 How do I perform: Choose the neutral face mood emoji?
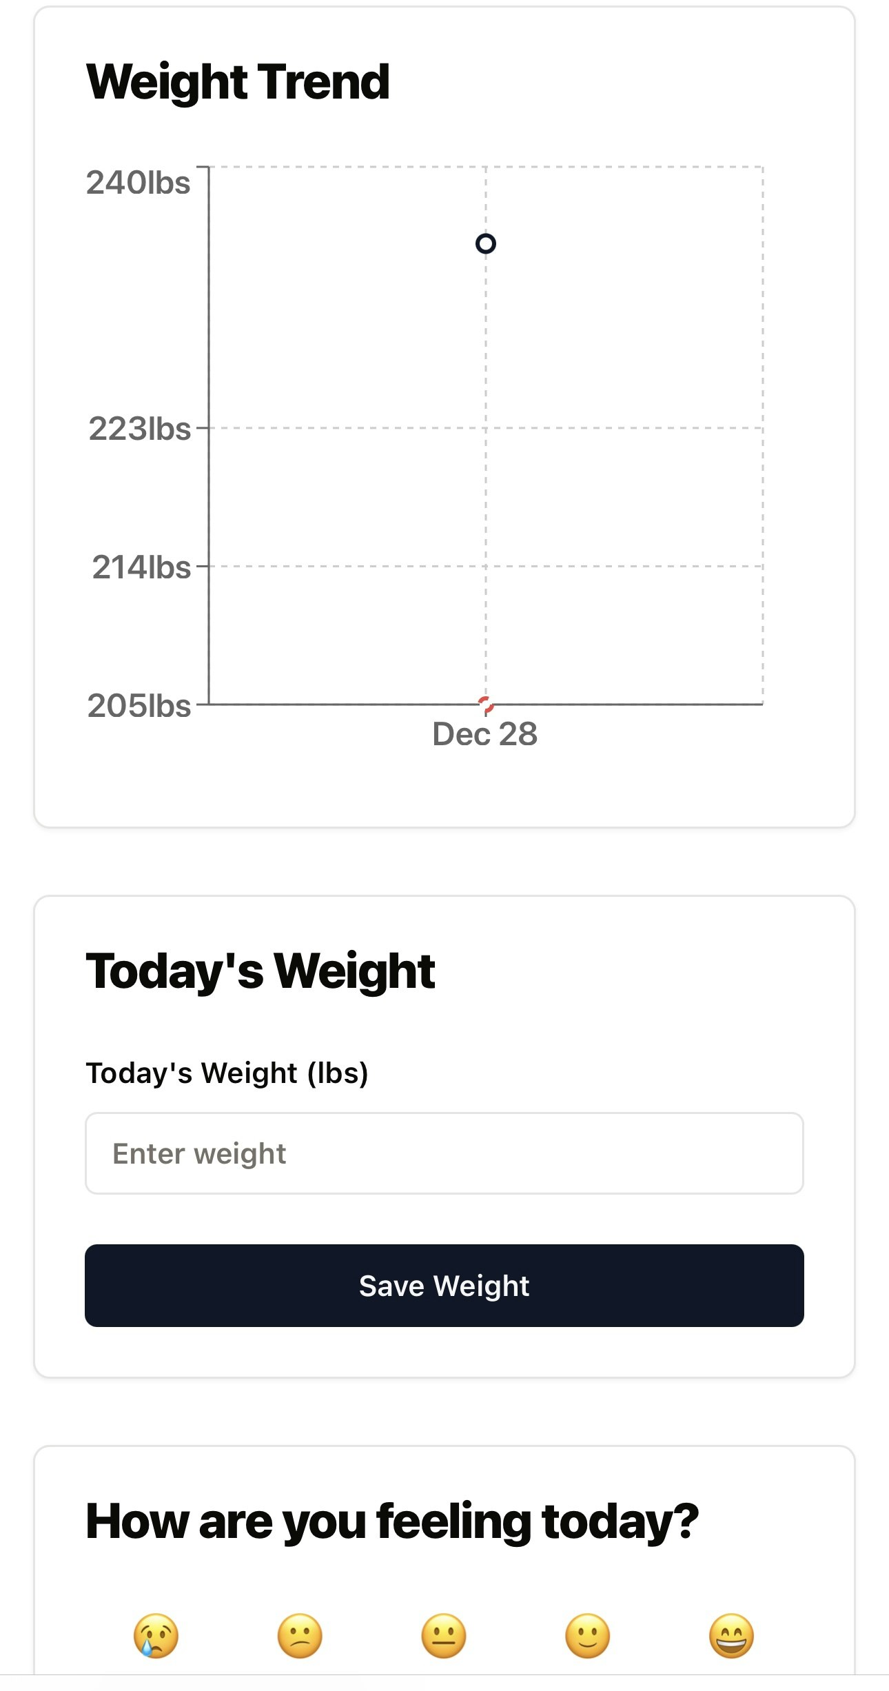point(444,1635)
